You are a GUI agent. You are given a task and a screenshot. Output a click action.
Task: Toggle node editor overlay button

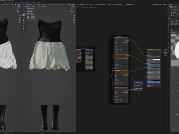[x=165, y=4]
